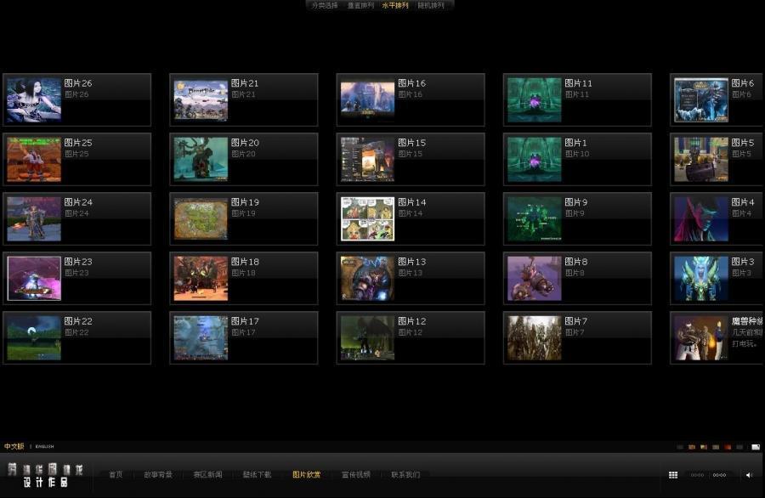Open thumbnail of 图片11
765x498 pixels.
(535, 100)
